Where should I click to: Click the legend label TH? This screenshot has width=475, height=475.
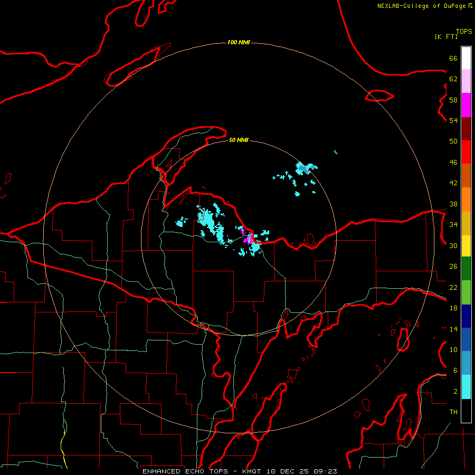click(x=453, y=412)
